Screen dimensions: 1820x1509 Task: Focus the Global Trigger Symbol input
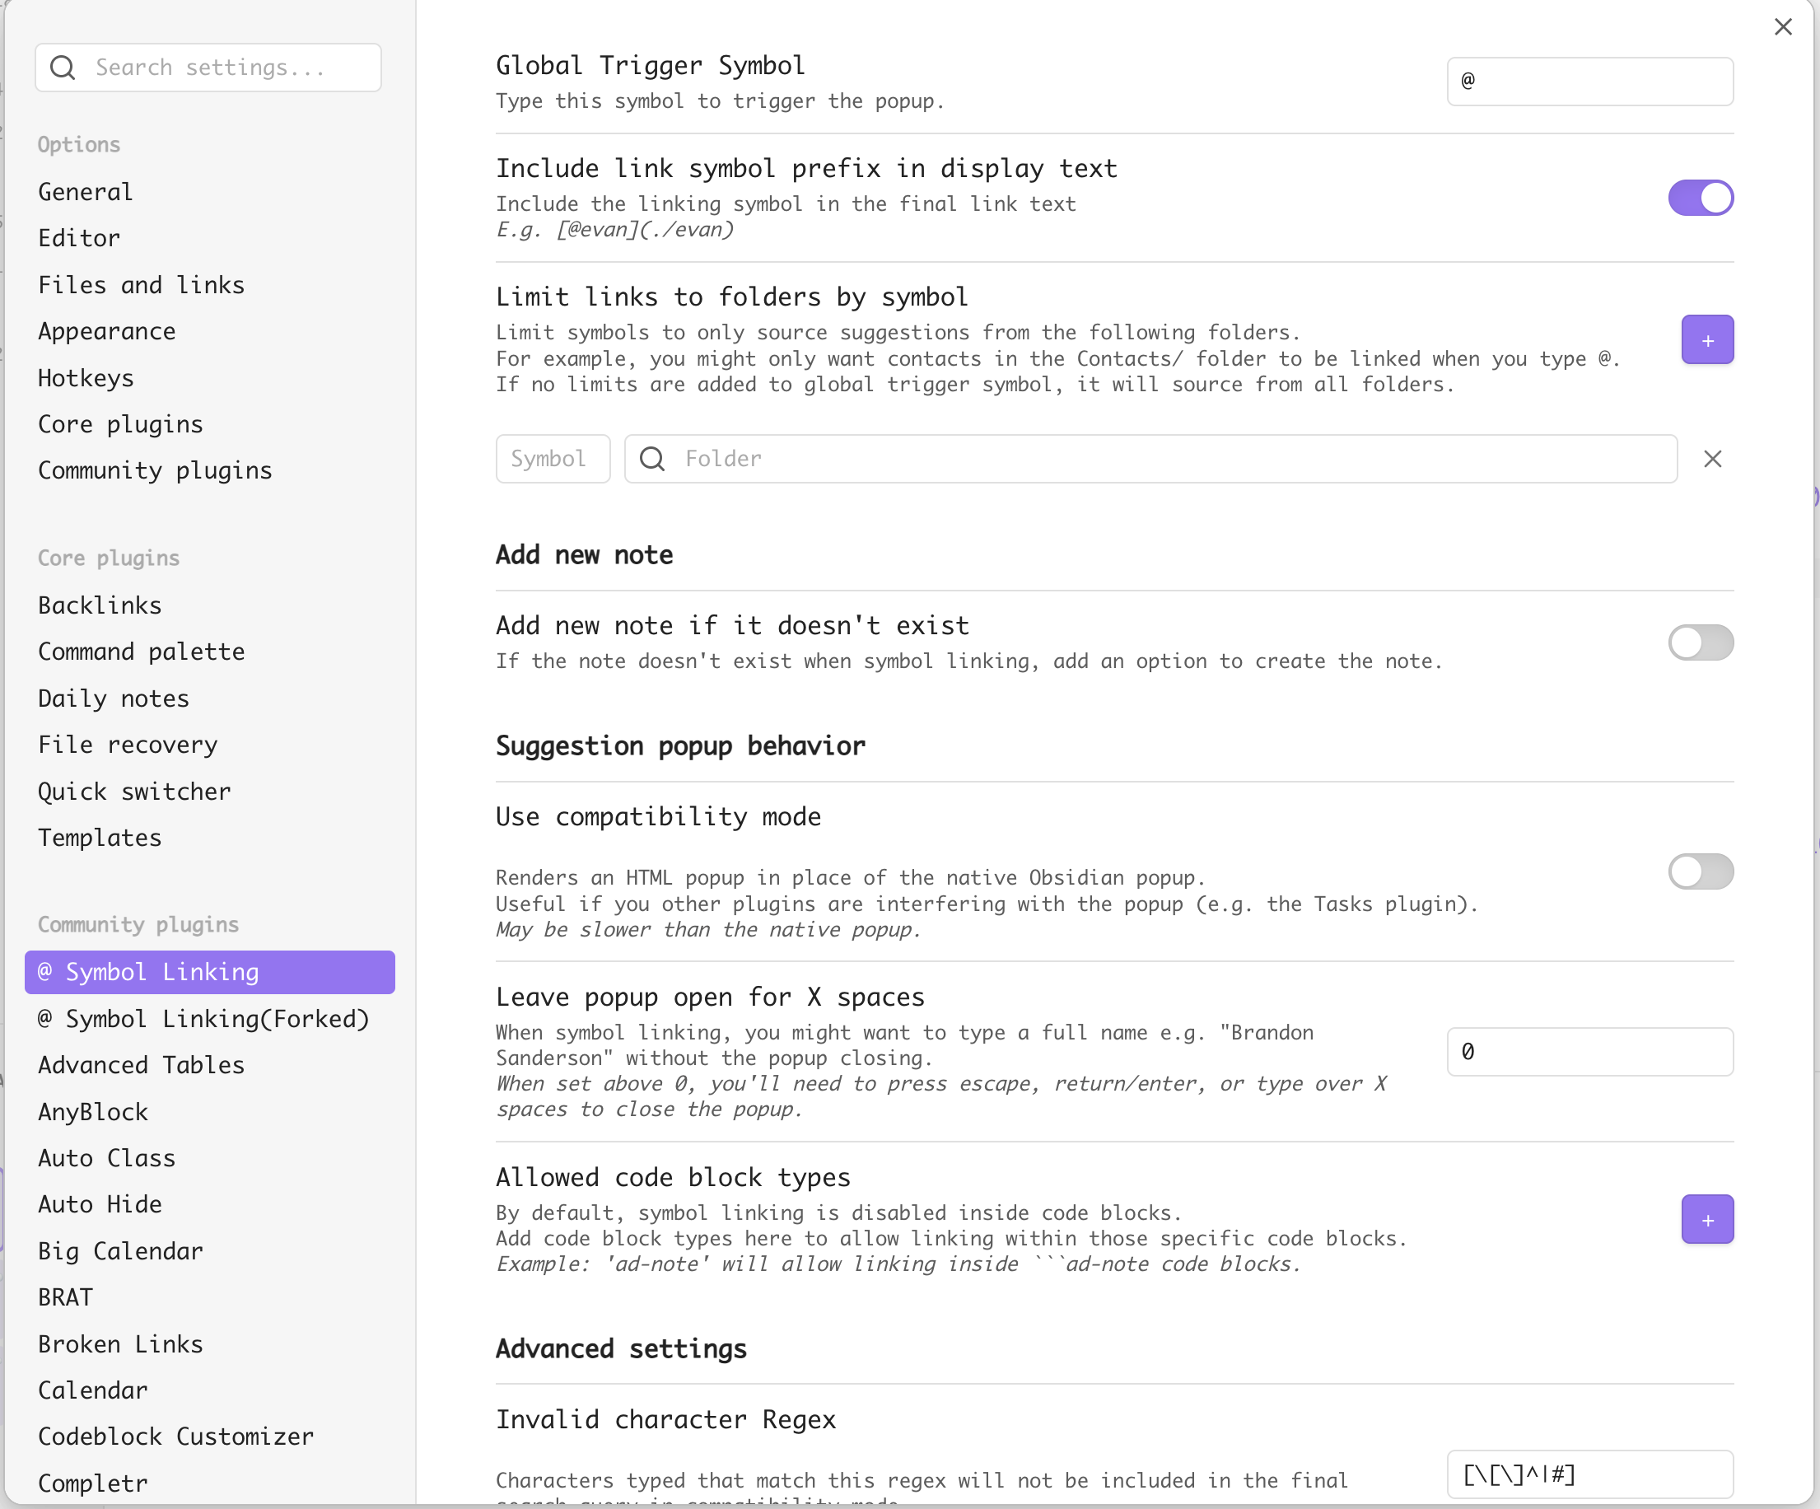pyautogui.click(x=1589, y=82)
